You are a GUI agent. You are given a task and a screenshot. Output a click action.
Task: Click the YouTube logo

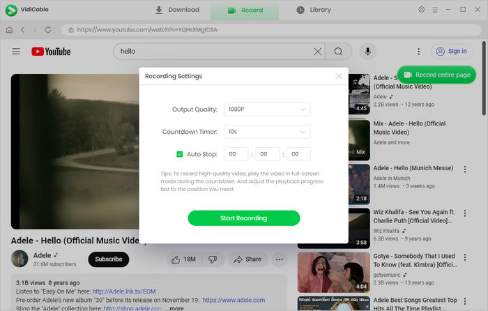click(x=51, y=52)
